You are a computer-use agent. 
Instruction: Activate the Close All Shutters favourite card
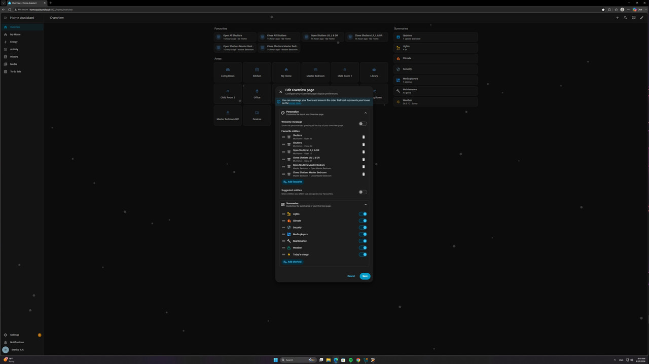point(279,37)
